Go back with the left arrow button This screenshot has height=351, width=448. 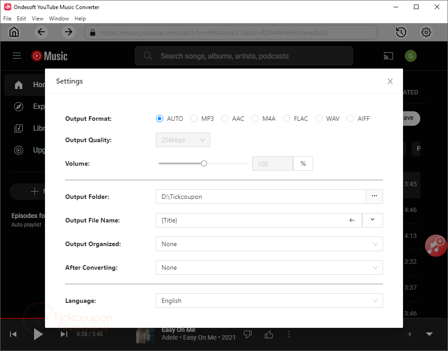pos(41,32)
